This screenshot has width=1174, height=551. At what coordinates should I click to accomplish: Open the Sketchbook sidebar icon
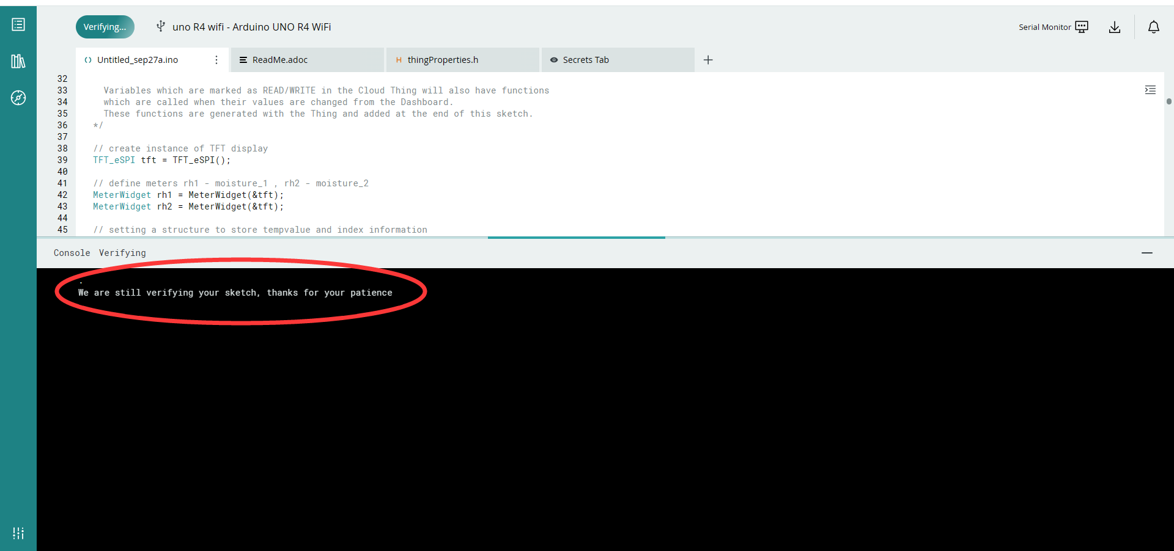point(18,24)
